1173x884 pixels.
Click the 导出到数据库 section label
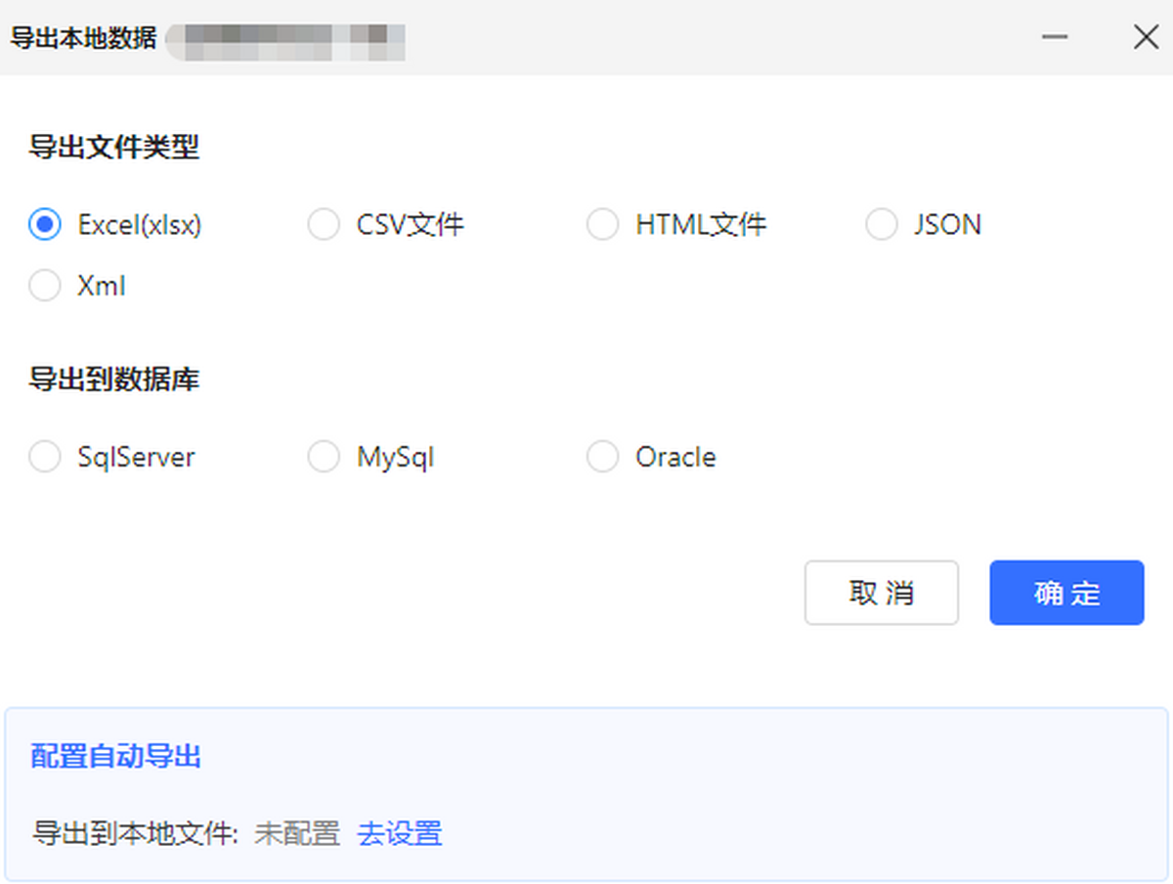point(114,379)
